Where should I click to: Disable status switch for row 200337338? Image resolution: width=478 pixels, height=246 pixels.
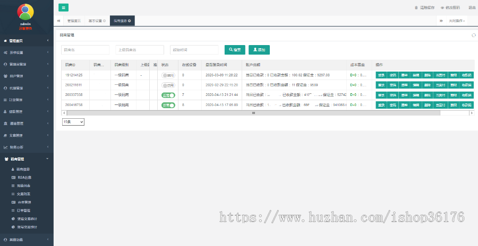pyautogui.click(x=168, y=95)
